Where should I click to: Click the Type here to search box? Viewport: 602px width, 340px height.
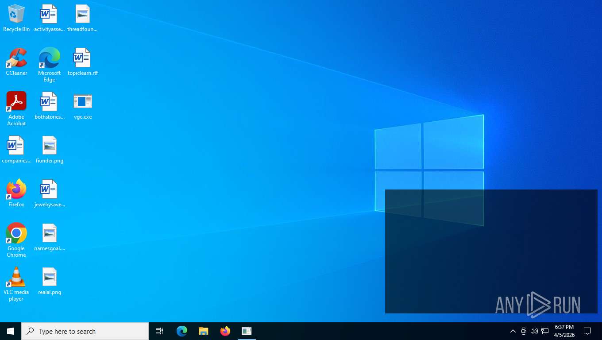click(x=85, y=331)
